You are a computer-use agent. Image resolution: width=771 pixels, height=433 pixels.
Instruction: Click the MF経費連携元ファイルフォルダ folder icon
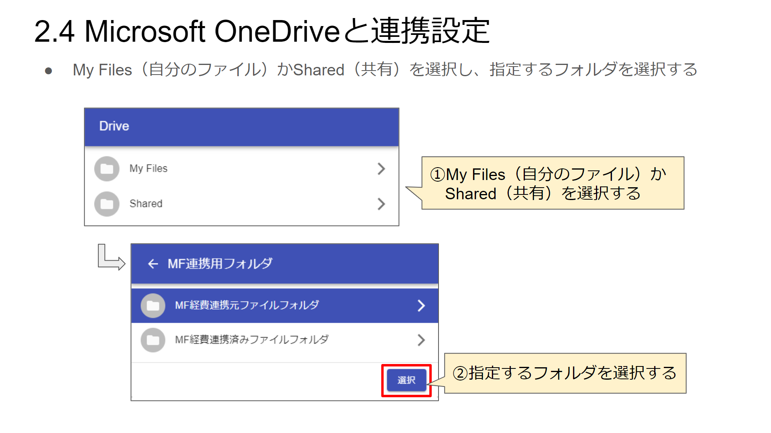(153, 306)
